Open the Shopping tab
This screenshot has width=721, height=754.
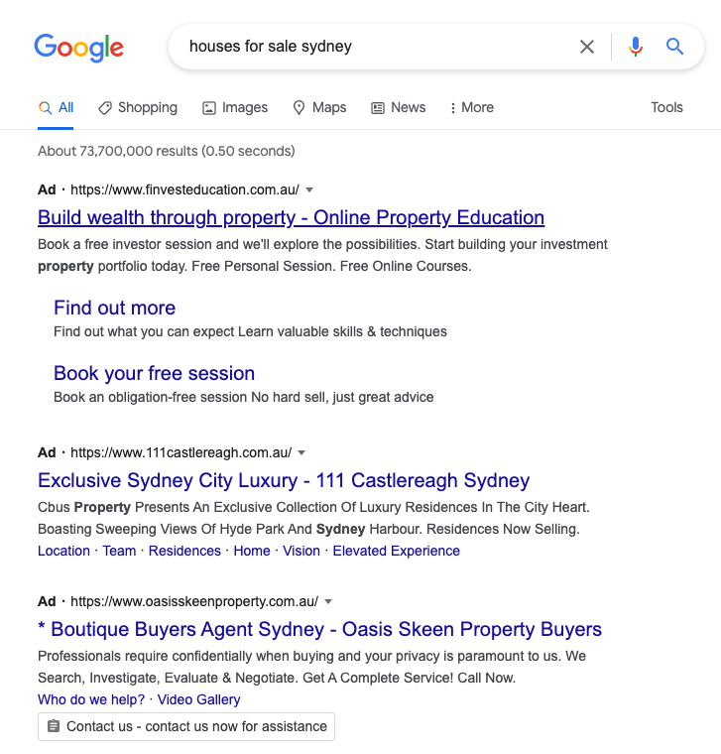(x=138, y=107)
